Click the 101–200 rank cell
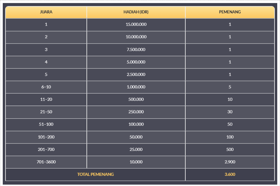 click(46, 137)
